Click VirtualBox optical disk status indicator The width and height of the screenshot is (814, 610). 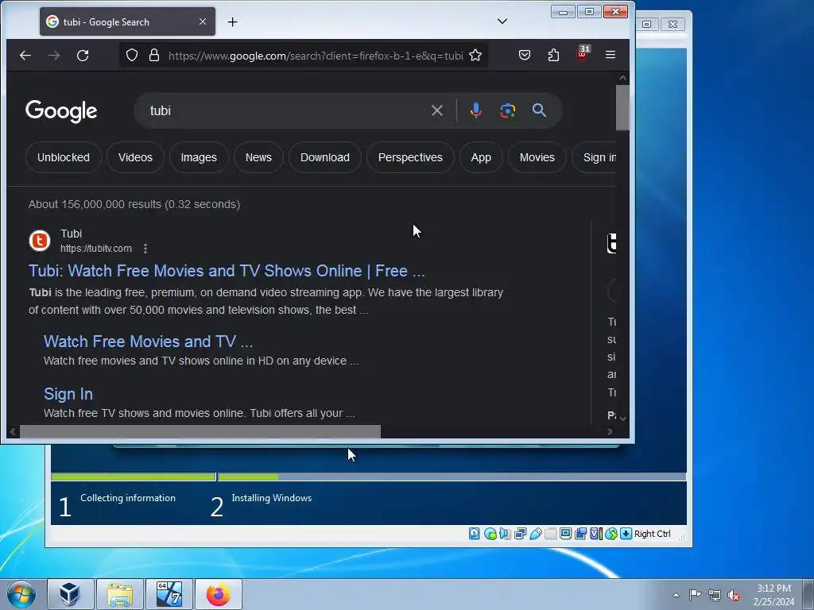[490, 534]
